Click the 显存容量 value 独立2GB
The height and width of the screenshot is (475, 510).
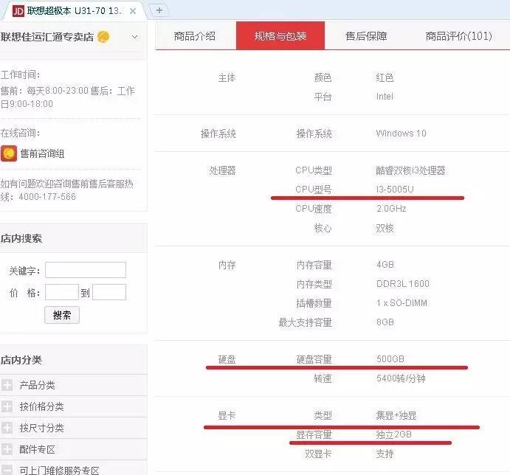click(394, 434)
